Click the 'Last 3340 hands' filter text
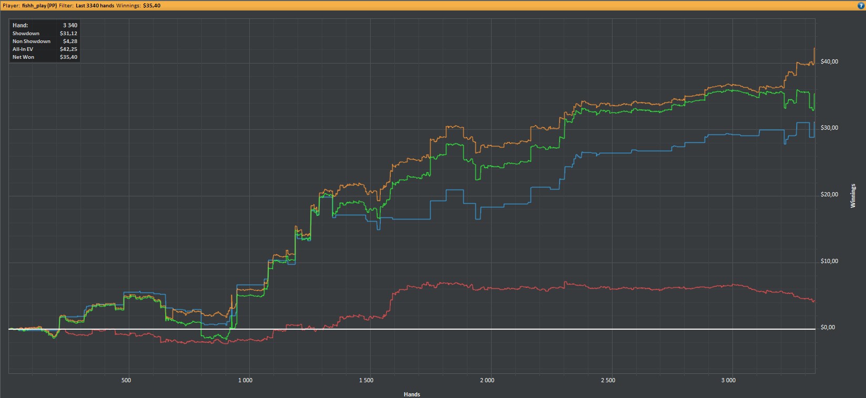Screen dimensions: 866x398 (95, 5)
